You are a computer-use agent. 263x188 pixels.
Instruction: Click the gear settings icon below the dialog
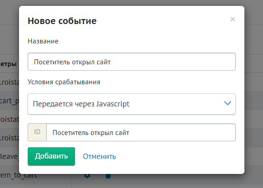87,176
